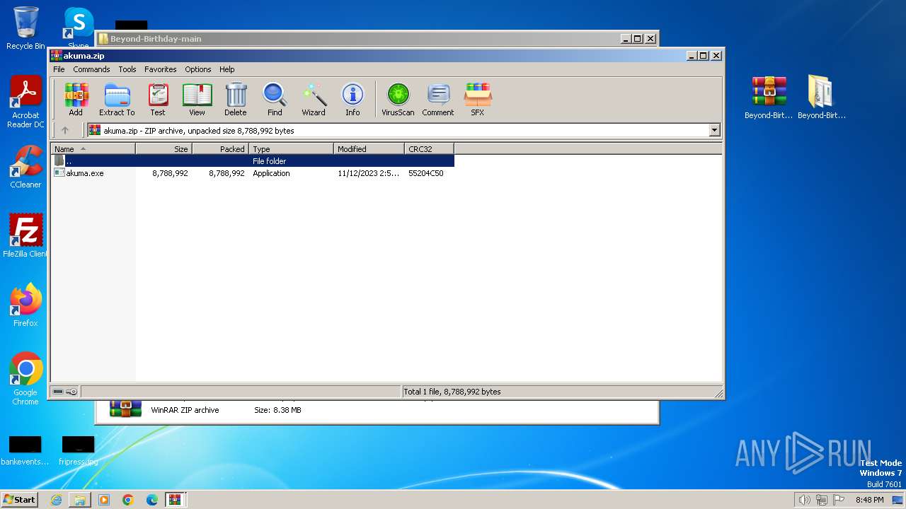Open Windows Explorer taskbar icon

(80, 500)
